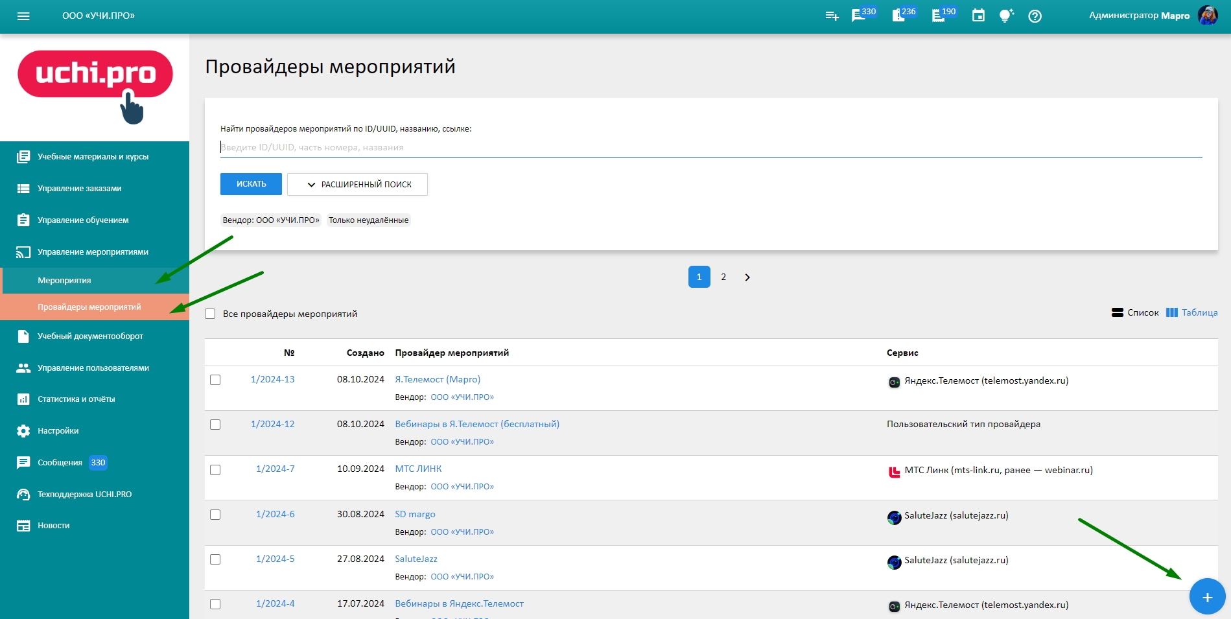Click the Управление заказами sidebar icon
Viewport: 1231px width, 619px height.
[23, 189]
